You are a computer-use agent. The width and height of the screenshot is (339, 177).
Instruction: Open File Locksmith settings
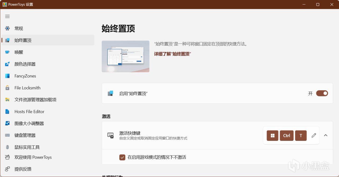pos(48,88)
